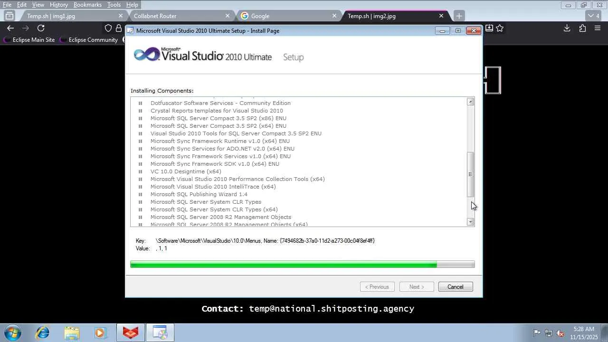Open the Eclipse Community bookmark
The image size is (608, 342).
pos(89,40)
